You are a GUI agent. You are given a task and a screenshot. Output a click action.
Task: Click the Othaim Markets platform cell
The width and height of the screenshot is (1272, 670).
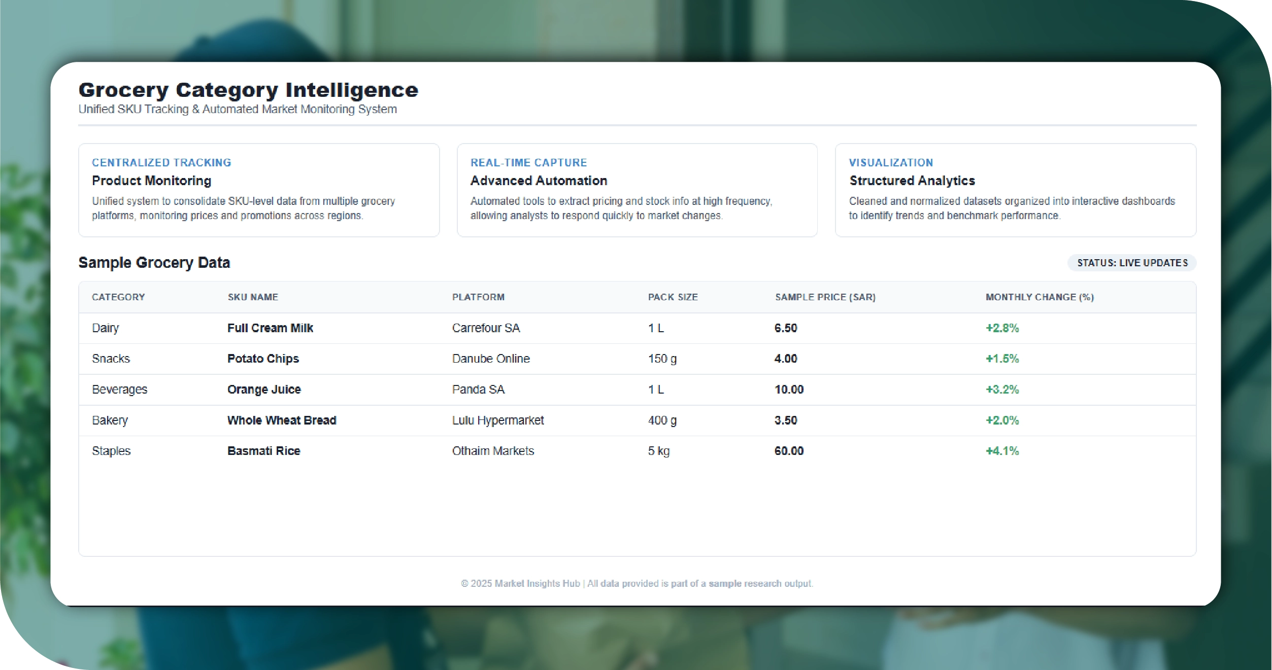(493, 451)
